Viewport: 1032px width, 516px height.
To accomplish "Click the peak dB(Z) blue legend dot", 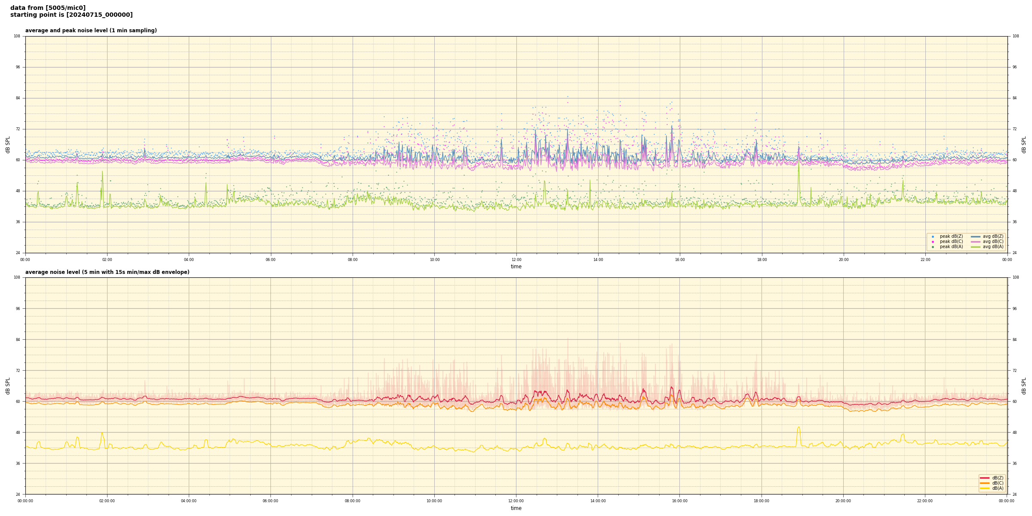I will (933, 236).
